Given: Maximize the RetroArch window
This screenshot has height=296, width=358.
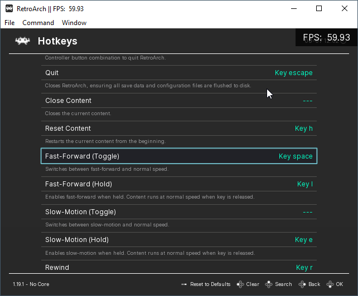Looking at the screenshot, I should (x=319, y=9).
